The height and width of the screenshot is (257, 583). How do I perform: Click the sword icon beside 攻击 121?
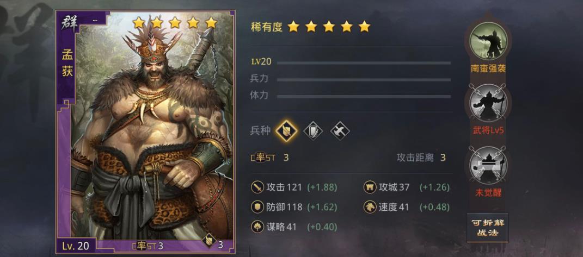tap(257, 187)
